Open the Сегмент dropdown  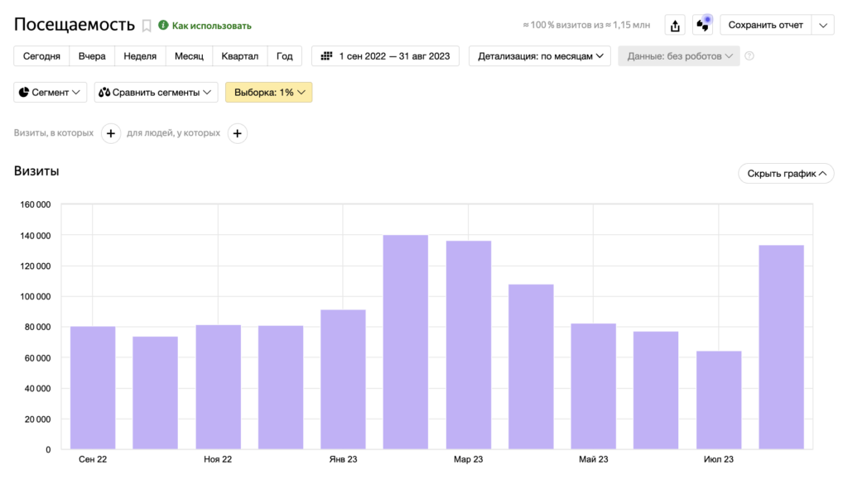click(x=51, y=93)
